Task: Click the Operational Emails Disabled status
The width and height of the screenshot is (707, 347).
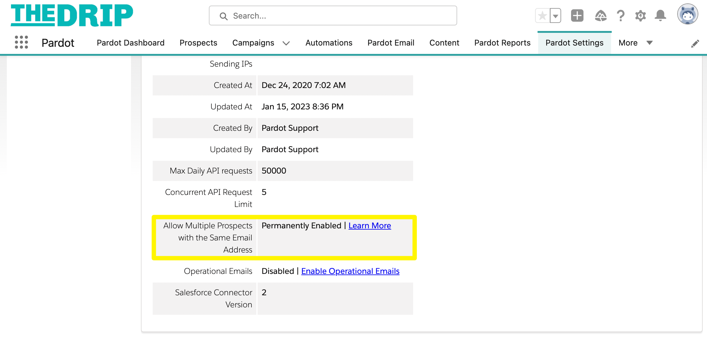Action: tap(278, 271)
